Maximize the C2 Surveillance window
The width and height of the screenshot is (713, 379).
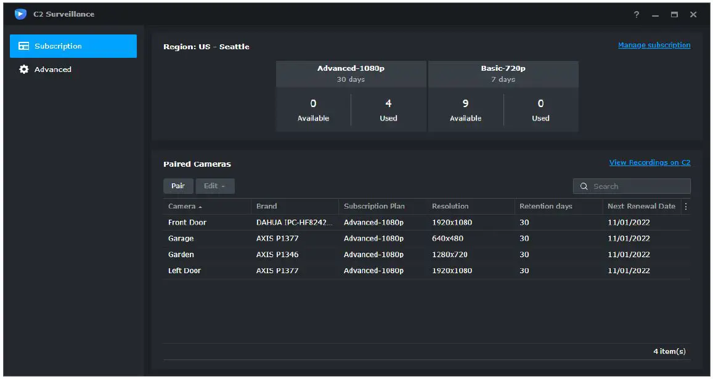pos(674,15)
